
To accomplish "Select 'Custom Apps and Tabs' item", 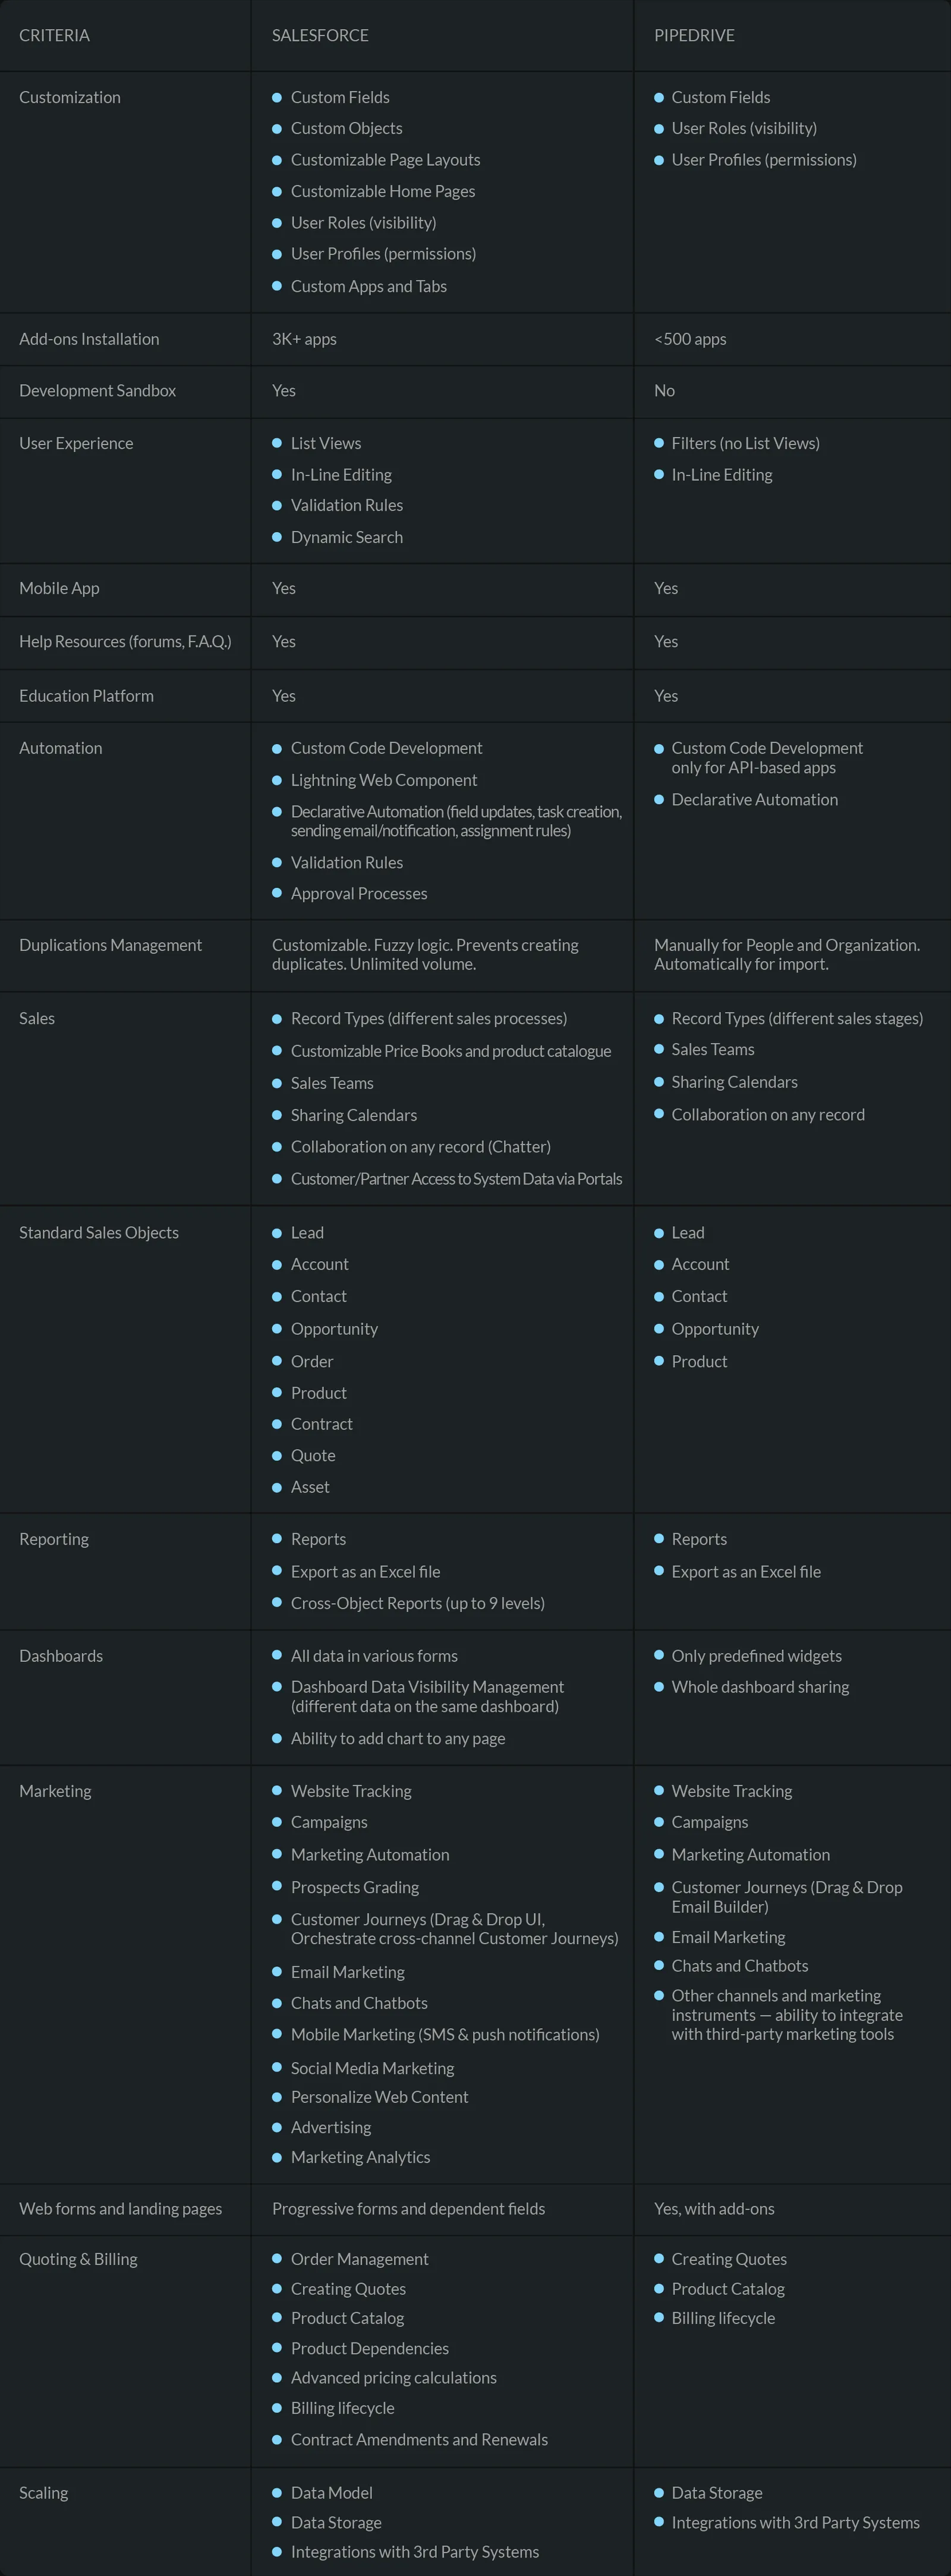I will 369,286.
